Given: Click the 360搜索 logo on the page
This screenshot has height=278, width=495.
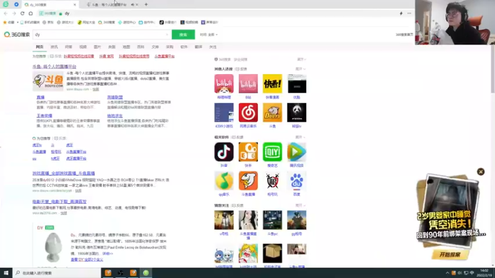Looking at the screenshot, I should pos(17,35).
